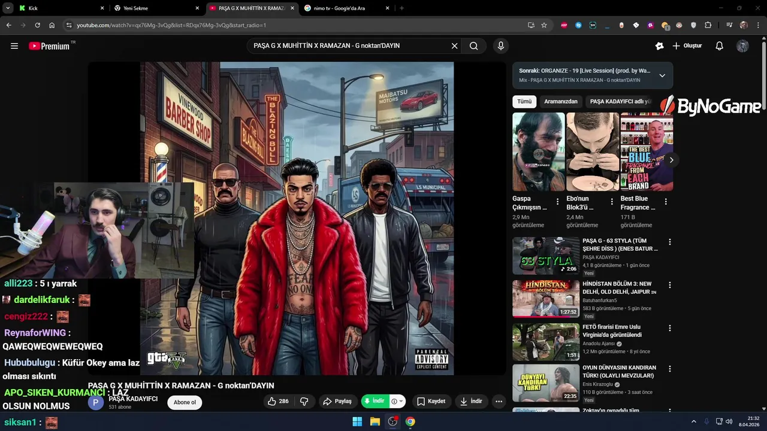Screen dimensions: 767x431
Task: Select the Aramanızdan filter chip
Action: (561, 101)
